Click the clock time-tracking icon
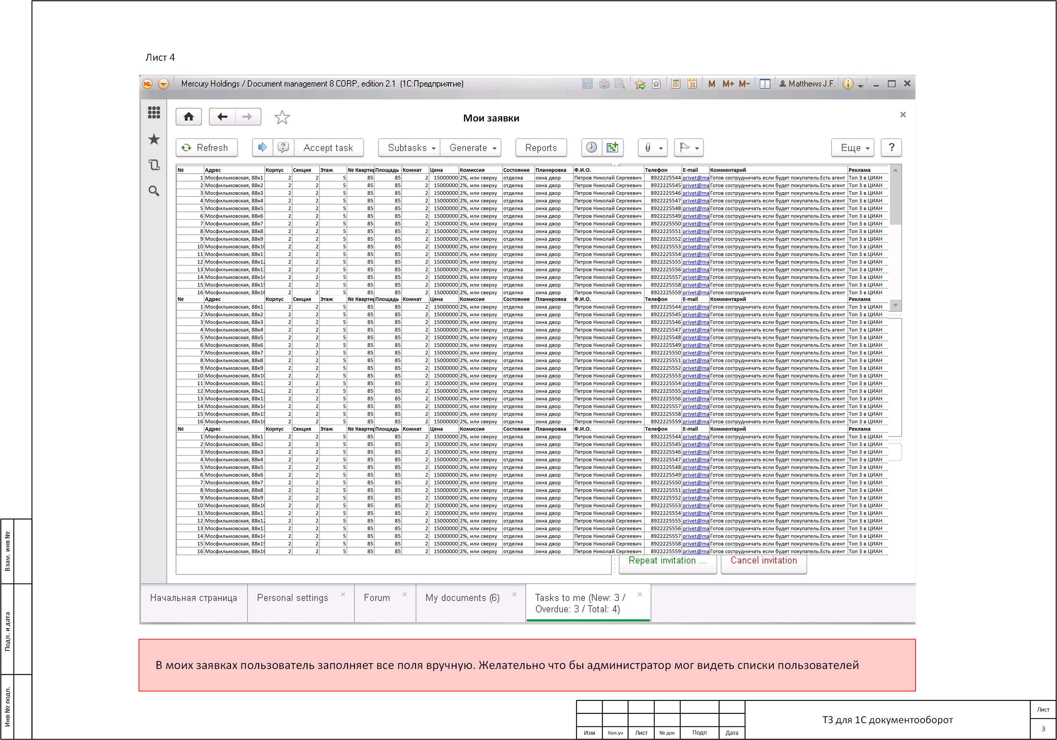Viewport: 1057px width, 740px height. (x=591, y=147)
